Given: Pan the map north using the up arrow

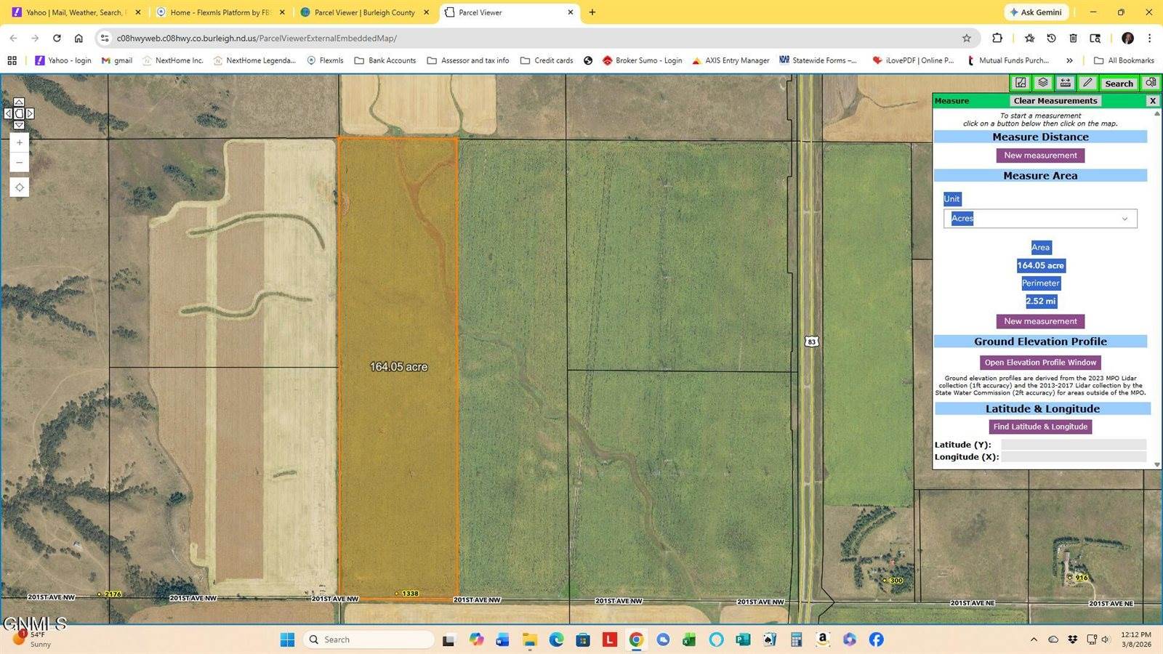Looking at the screenshot, I should point(18,102).
